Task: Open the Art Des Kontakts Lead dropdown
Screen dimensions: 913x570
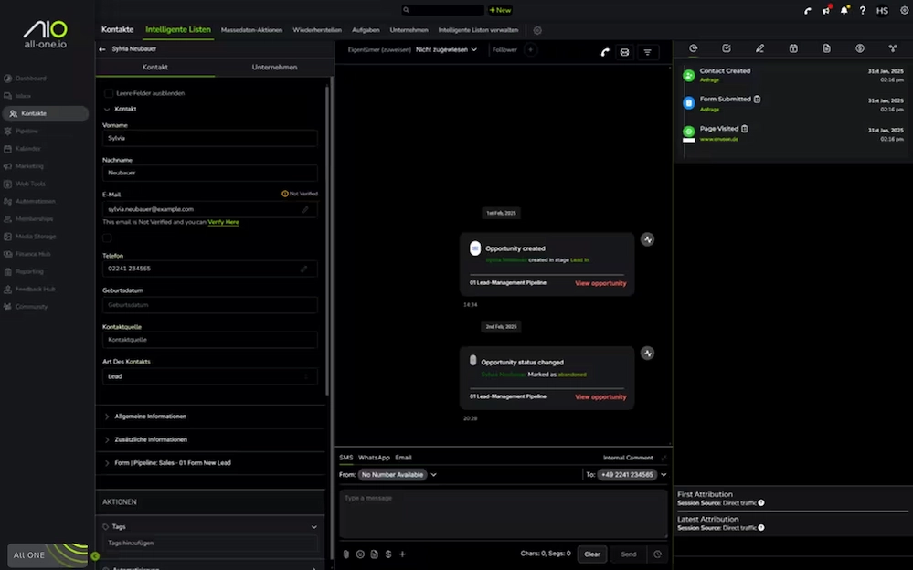Action: 209,376
